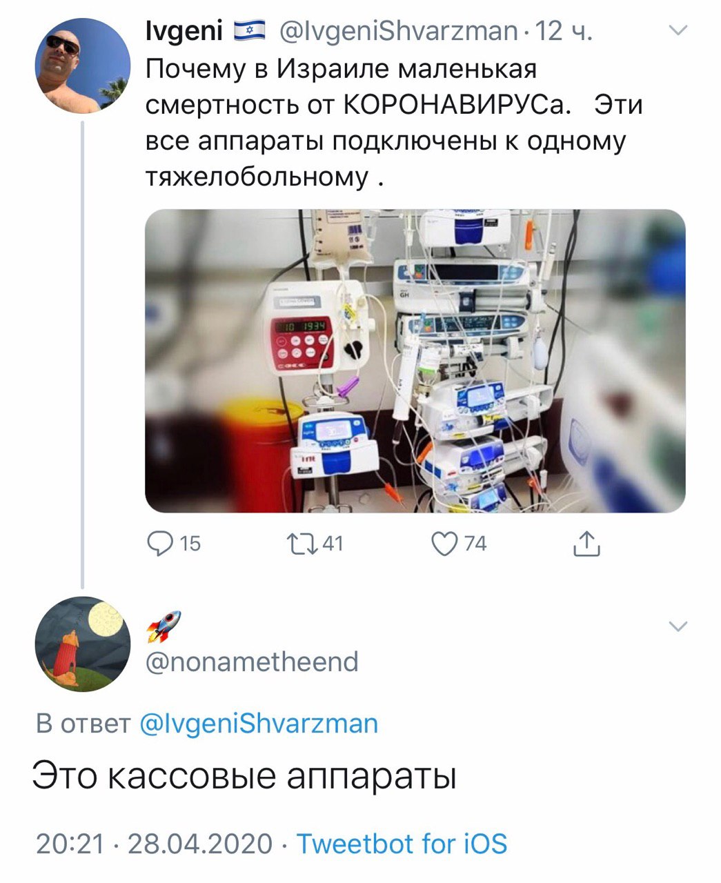Follow the blue @IvgeniShvarzman reply mention

(259, 724)
